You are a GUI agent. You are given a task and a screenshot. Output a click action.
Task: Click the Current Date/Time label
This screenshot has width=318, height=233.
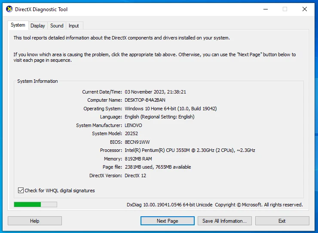click(x=102, y=92)
